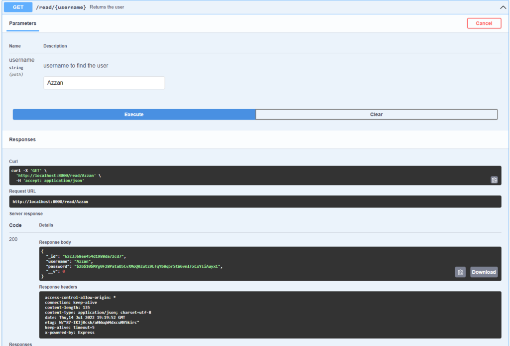Screen dimensions: 510x346
Task: Execute the GET request
Action: pyautogui.click(x=133, y=114)
